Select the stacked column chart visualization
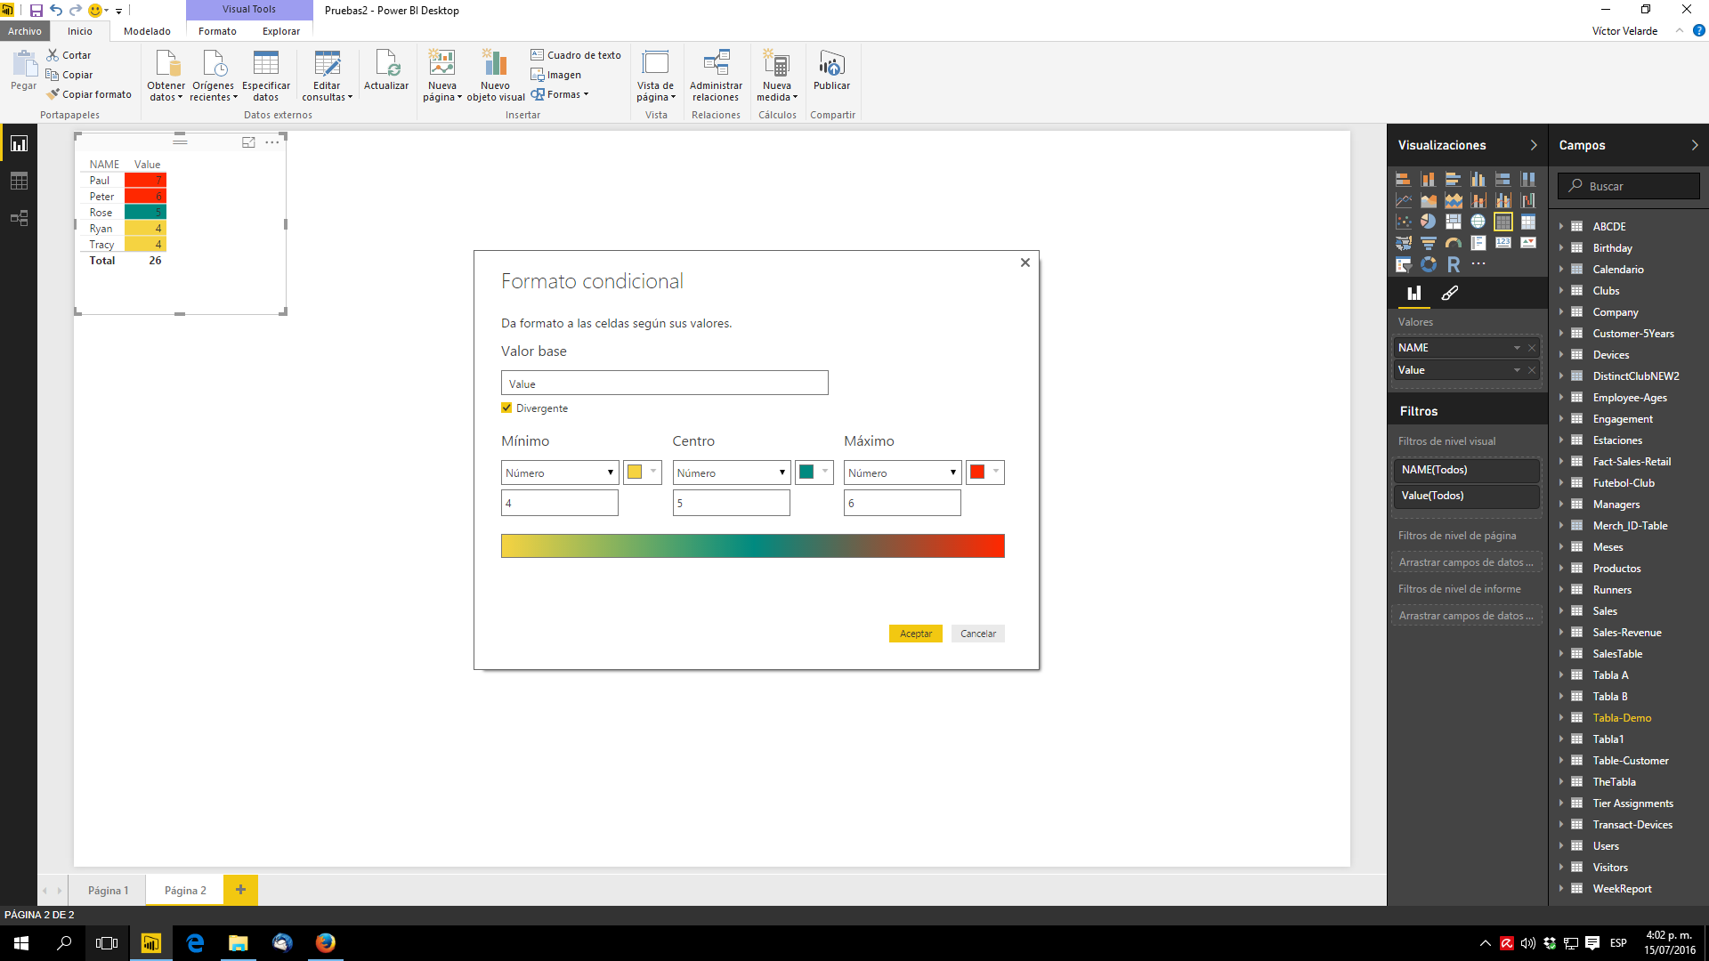The height and width of the screenshot is (961, 1709). coord(1428,179)
